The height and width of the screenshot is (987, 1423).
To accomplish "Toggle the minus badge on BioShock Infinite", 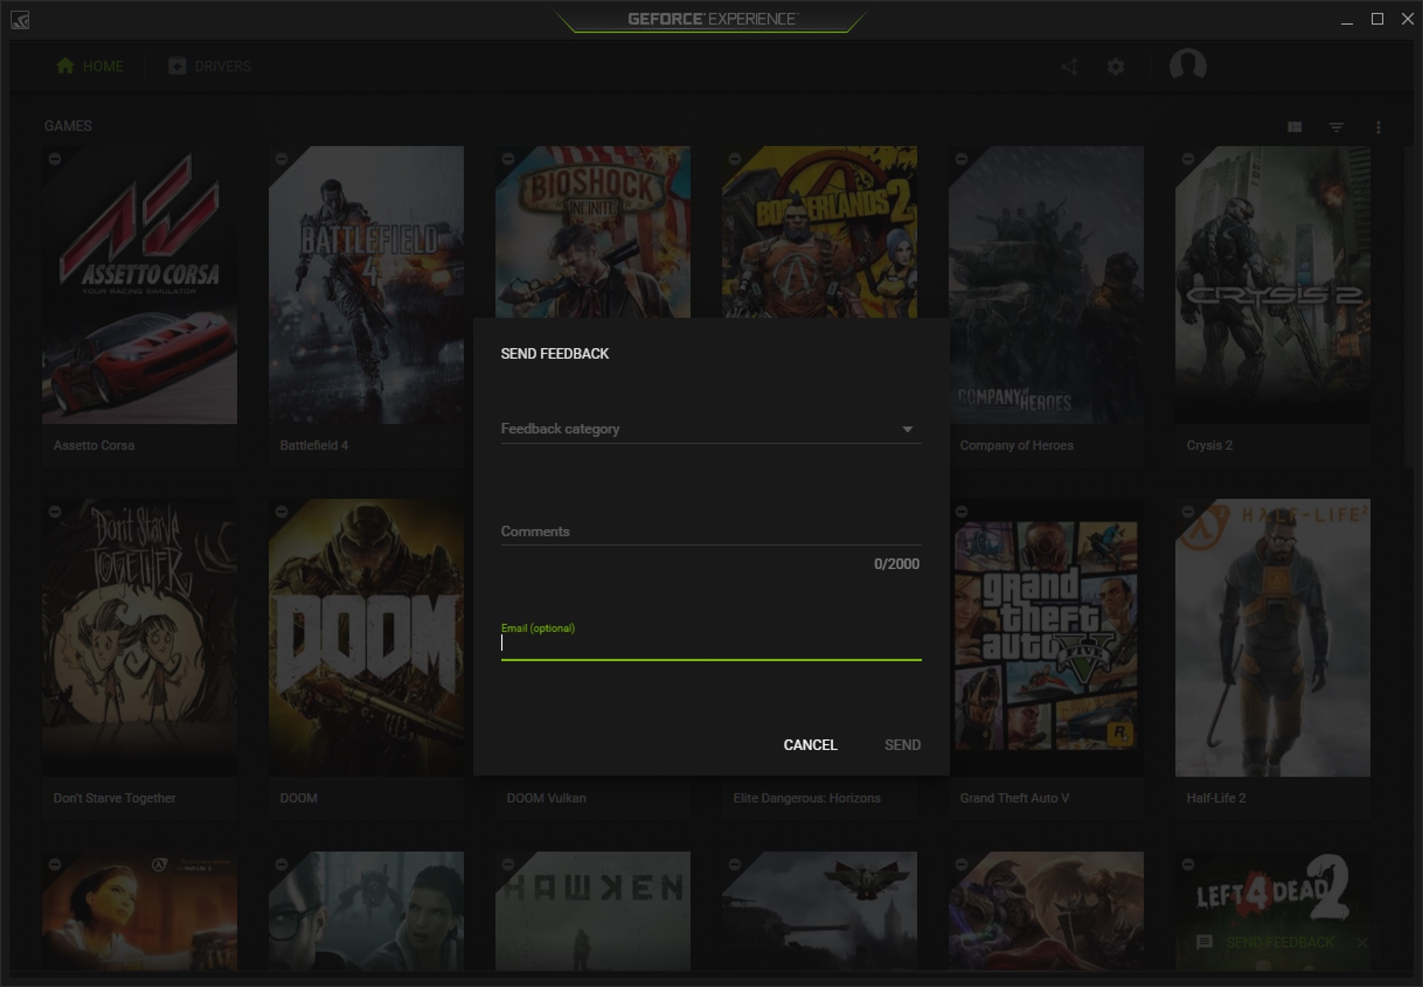I will tap(508, 159).
